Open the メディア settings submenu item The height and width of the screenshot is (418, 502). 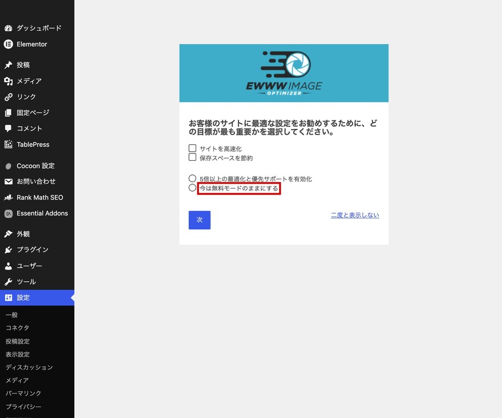(x=17, y=380)
